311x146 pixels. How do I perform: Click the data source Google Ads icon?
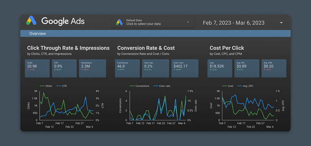pyautogui.click(x=120, y=22)
